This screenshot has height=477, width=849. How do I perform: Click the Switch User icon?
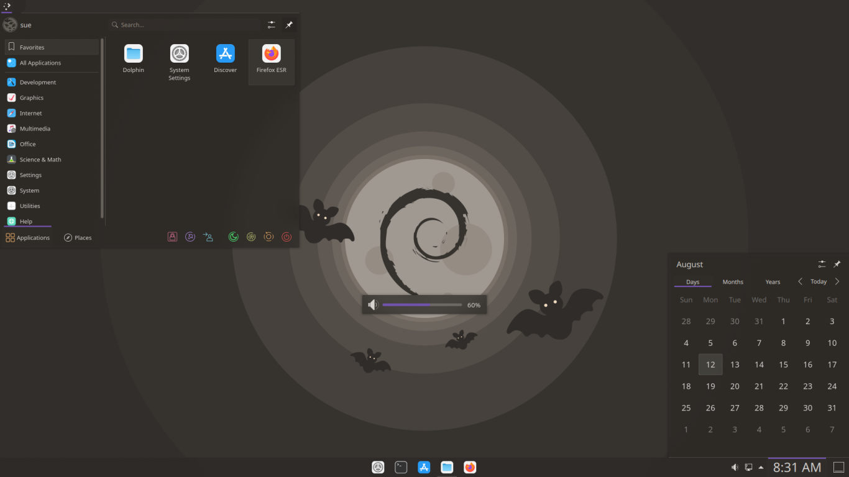tap(208, 237)
